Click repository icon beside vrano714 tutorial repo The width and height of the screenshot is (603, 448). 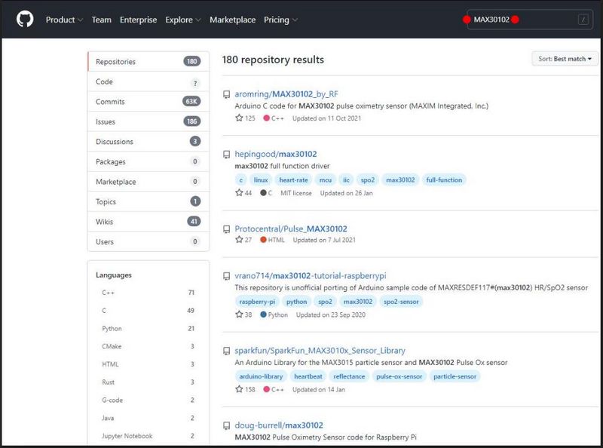click(227, 276)
